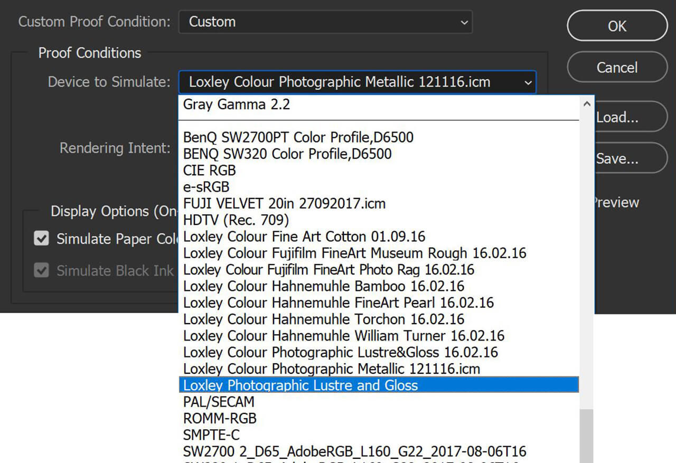This screenshot has width=676, height=463.
Task: Pick Loxley Colour Hahnemuhle Bamboo 16.02.16
Action: click(x=379, y=286)
